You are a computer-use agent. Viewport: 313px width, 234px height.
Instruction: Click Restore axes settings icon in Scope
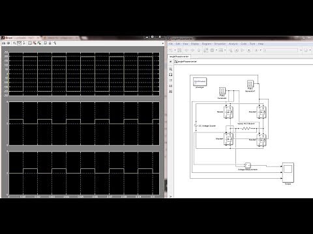[x=39, y=44]
